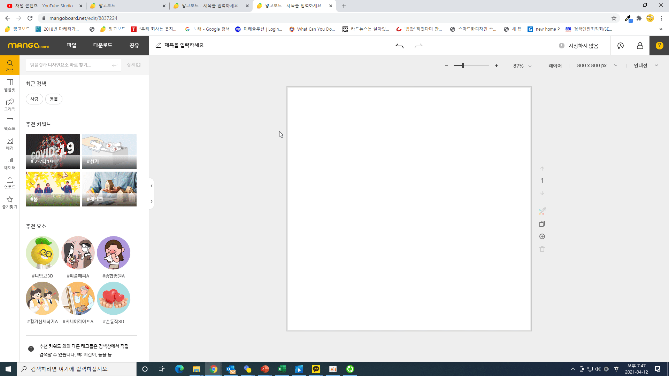669x376 pixels.
Task: Click the zoom slider handle
Action: click(x=463, y=65)
